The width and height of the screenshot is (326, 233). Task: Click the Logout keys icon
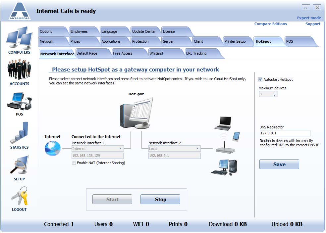[19, 196]
